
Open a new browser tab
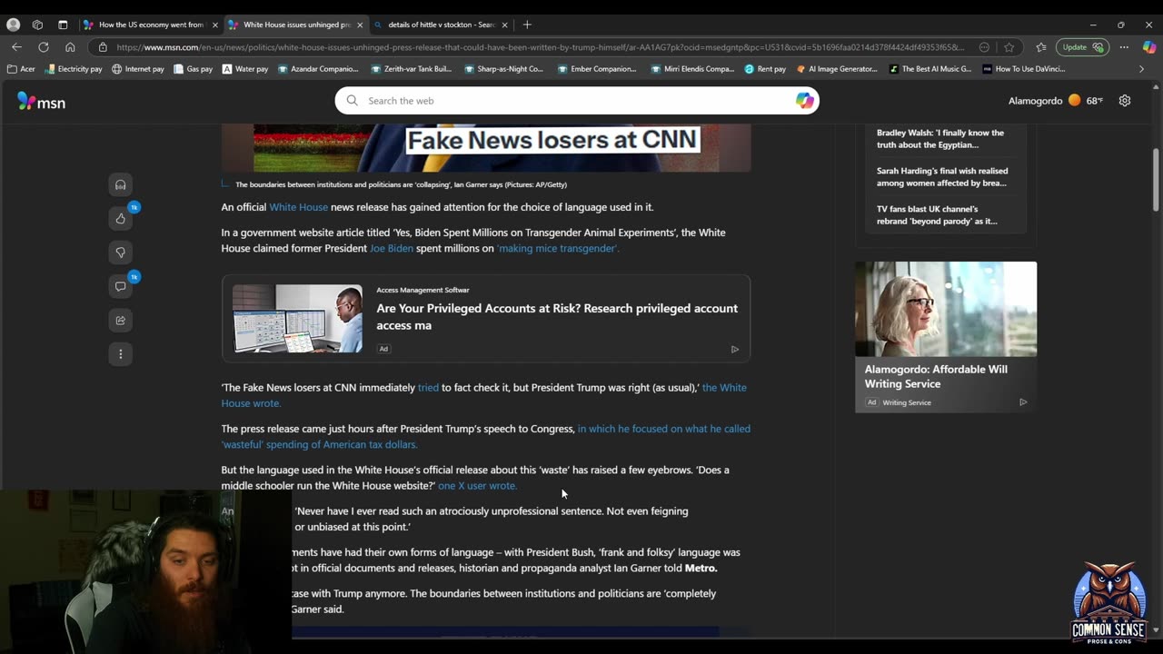(x=527, y=25)
